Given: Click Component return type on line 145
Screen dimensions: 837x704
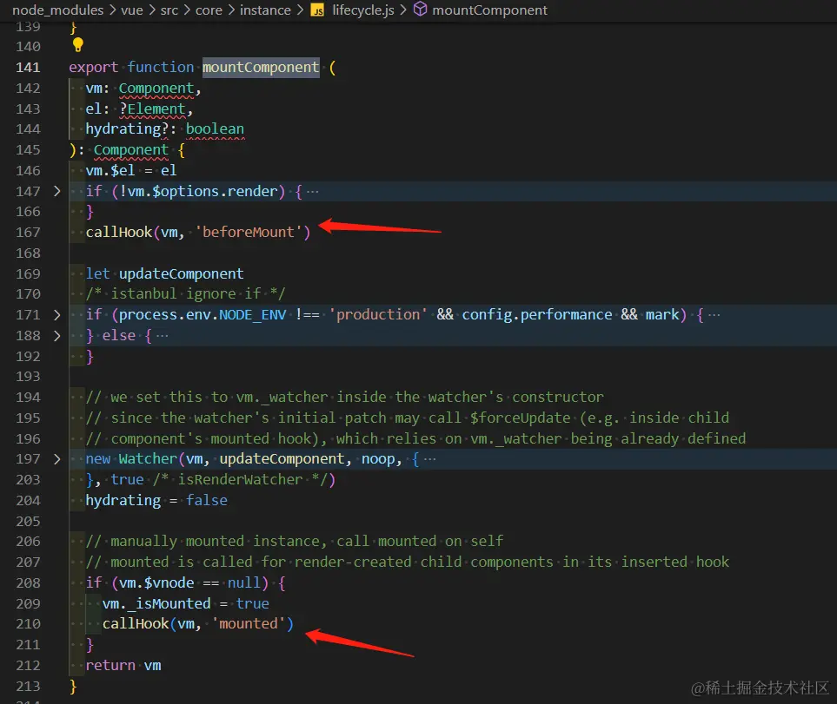Looking at the screenshot, I should [x=130, y=150].
